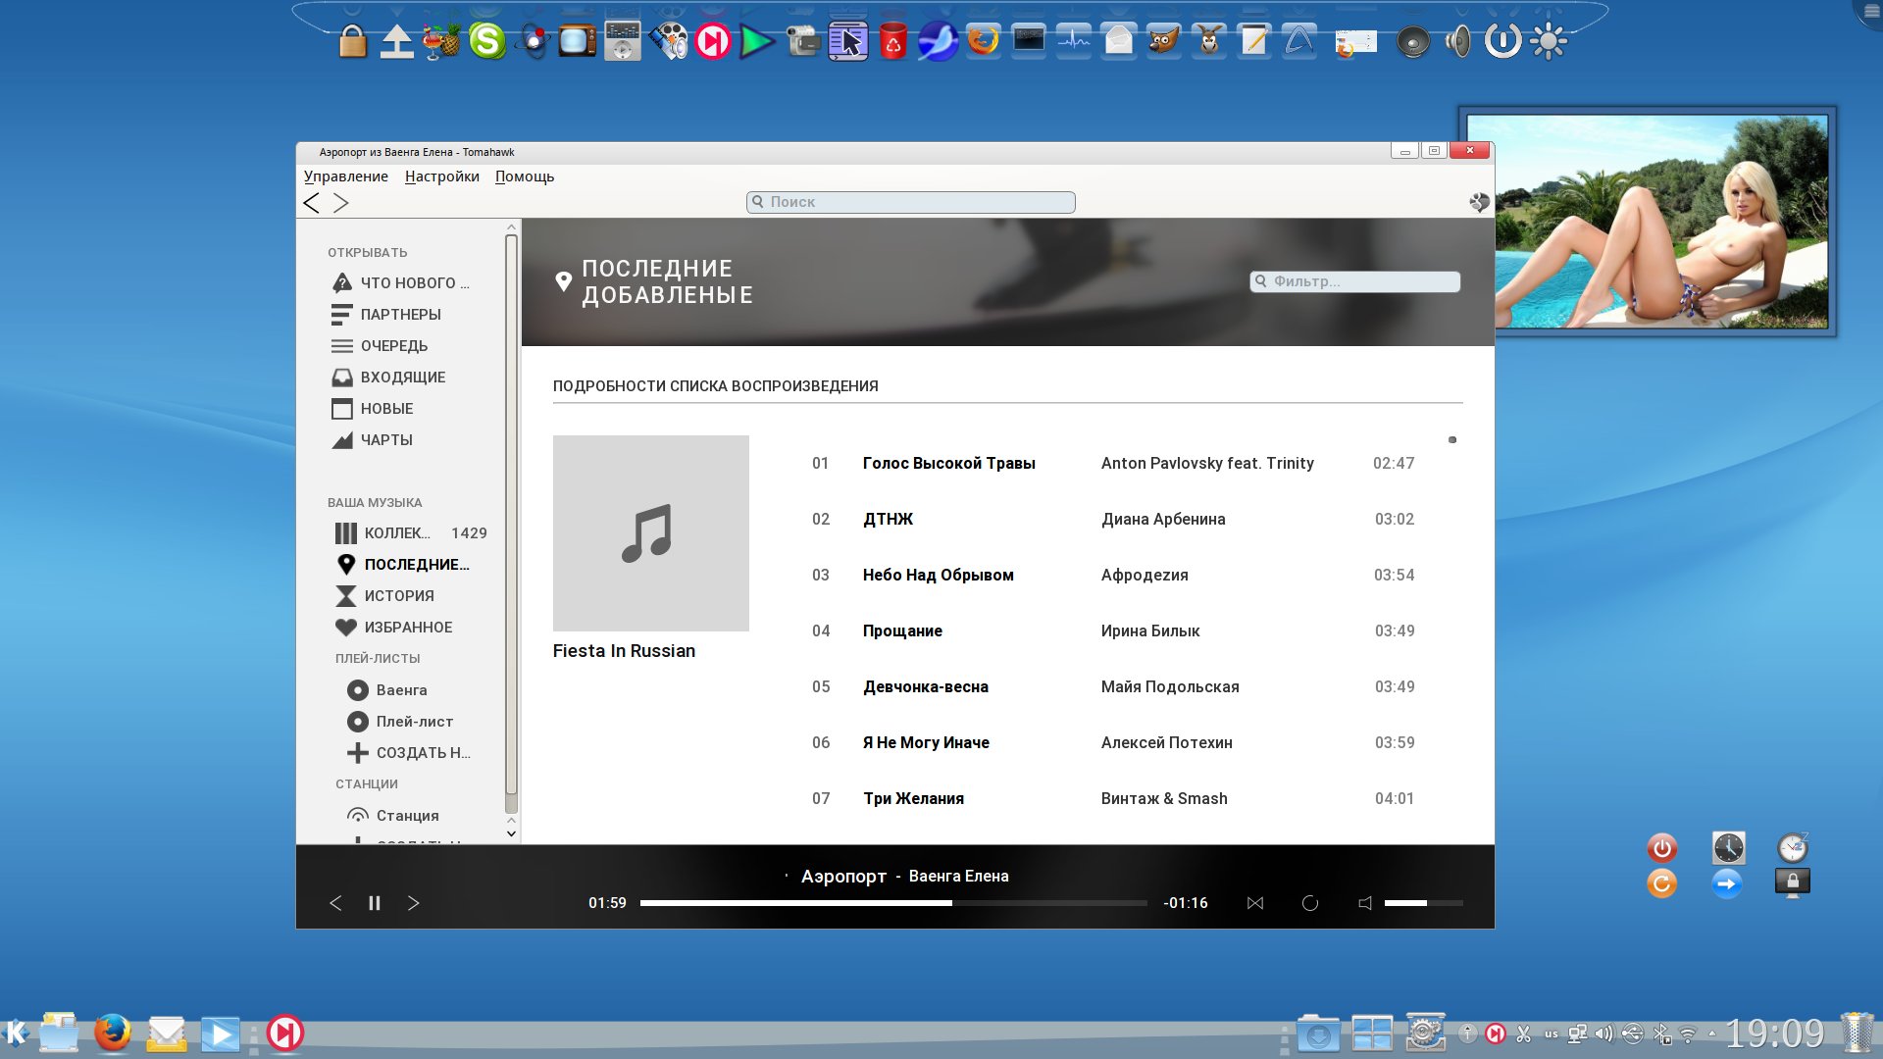Mute audio with speaker icon
Viewport: 1883px width, 1059px height.
1364,903
